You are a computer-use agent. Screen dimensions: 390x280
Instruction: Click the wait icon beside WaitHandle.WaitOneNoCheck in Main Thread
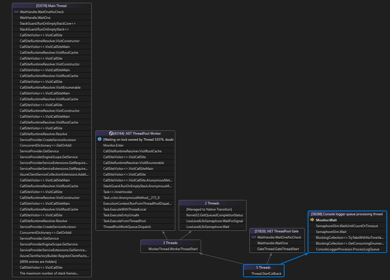[16, 12]
